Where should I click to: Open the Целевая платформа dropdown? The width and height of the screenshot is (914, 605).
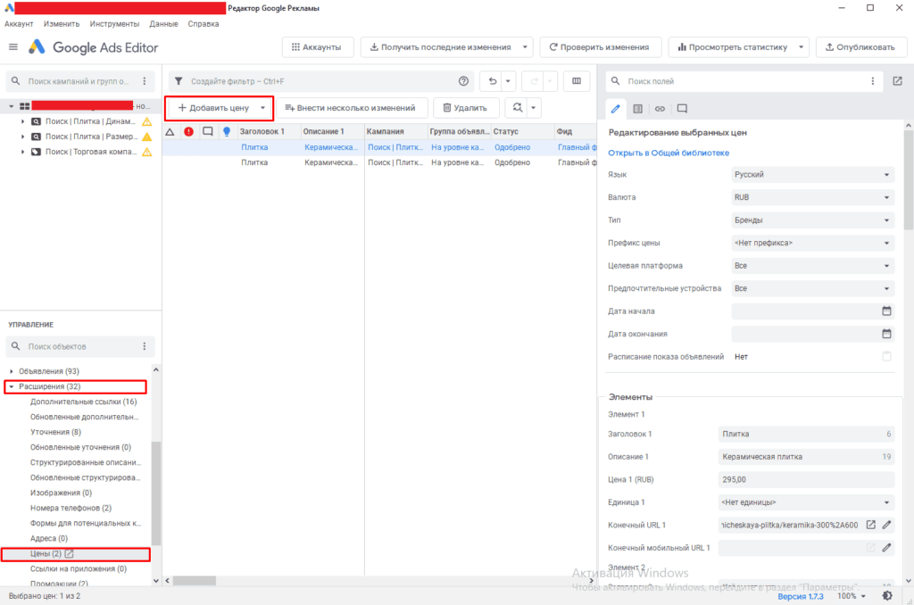coord(812,265)
